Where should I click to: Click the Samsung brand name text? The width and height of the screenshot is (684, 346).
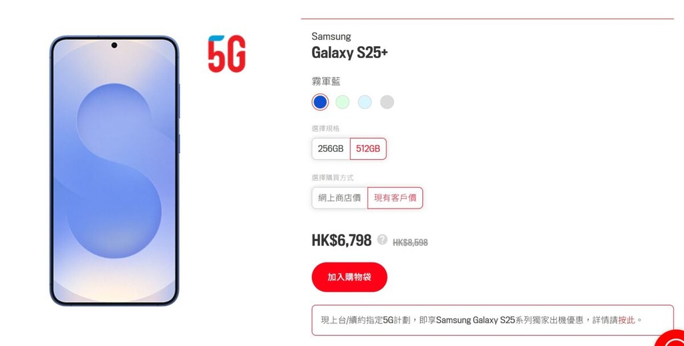pos(331,37)
